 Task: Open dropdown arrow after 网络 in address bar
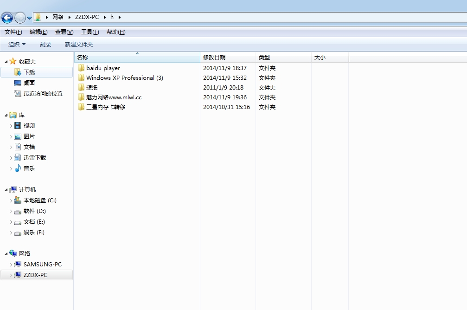pos(70,17)
